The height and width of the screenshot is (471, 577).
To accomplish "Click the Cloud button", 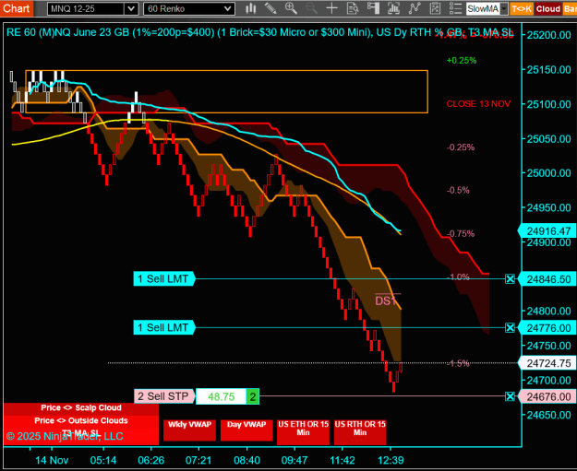I will (548, 9).
